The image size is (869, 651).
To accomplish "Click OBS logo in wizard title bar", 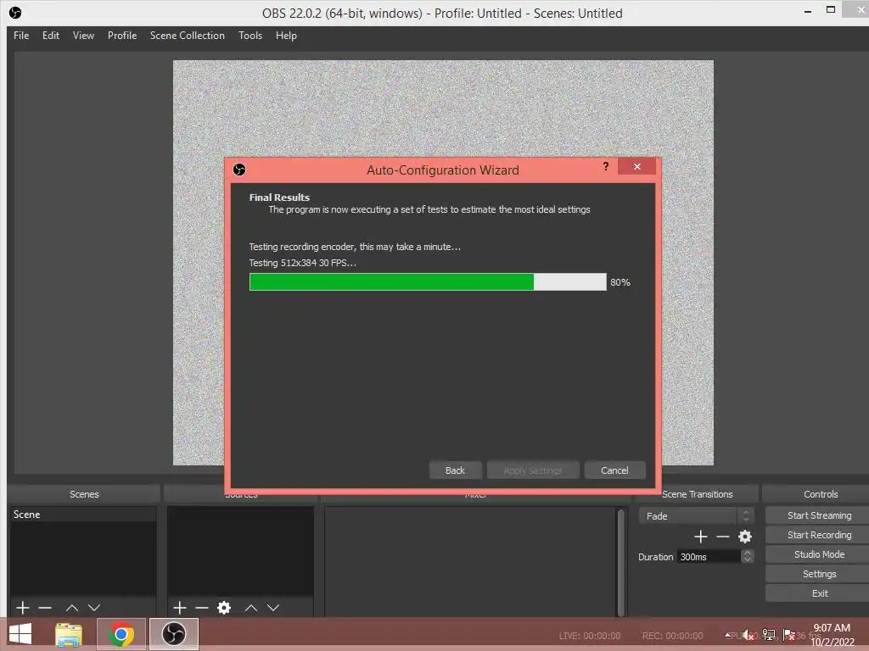I will click(239, 170).
